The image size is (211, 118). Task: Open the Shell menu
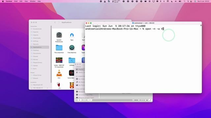[x=16, y=1]
